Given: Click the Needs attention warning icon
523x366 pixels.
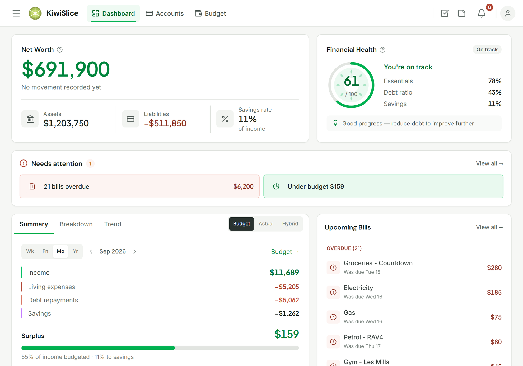Looking at the screenshot, I should point(24,163).
